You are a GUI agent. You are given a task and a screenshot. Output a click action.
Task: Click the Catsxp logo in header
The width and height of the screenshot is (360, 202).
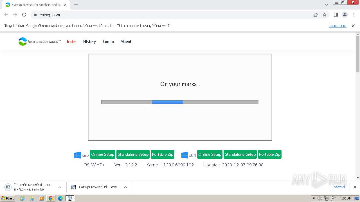[39, 42]
